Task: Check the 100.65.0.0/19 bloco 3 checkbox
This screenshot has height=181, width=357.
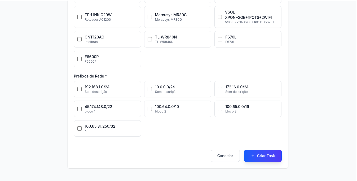Action: click(220, 109)
